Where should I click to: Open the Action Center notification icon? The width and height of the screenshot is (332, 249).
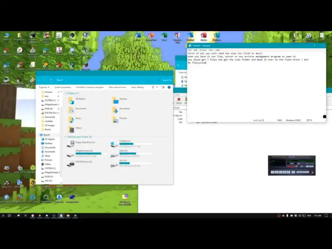pos(326,216)
